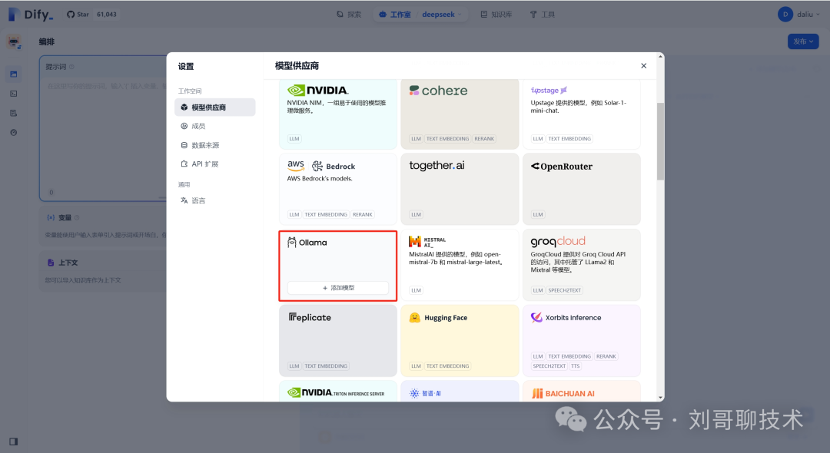The width and height of the screenshot is (830, 453).
Task: Select the terminal API icon in sidebar
Action: (x=14, y=94)
